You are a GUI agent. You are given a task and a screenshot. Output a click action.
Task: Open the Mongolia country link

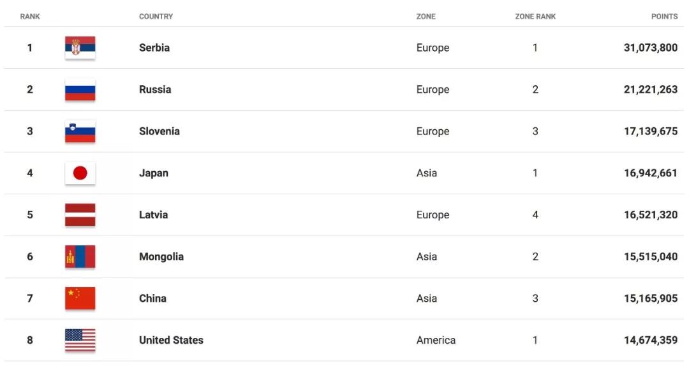click(161, 257)
